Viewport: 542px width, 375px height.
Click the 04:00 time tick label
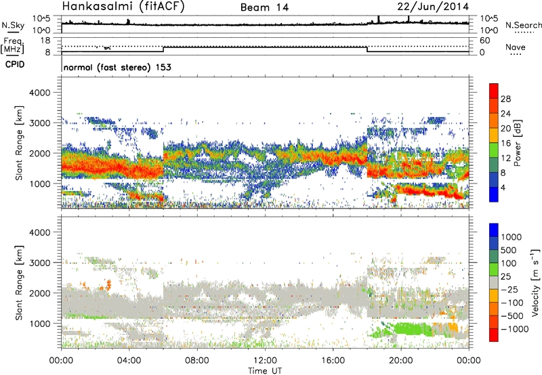pyautogui.click(x=129, y=361)
